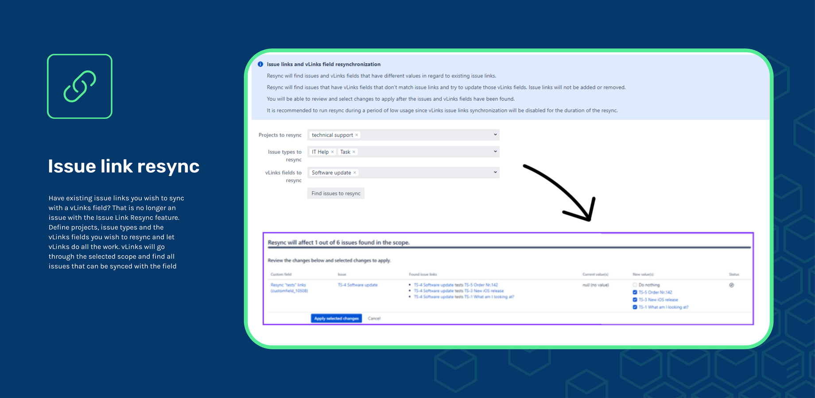Image resolution: width=815 pixels, height=398 pixels.
Task: Click the 'Task' tag text
Action: coord(345,152)
